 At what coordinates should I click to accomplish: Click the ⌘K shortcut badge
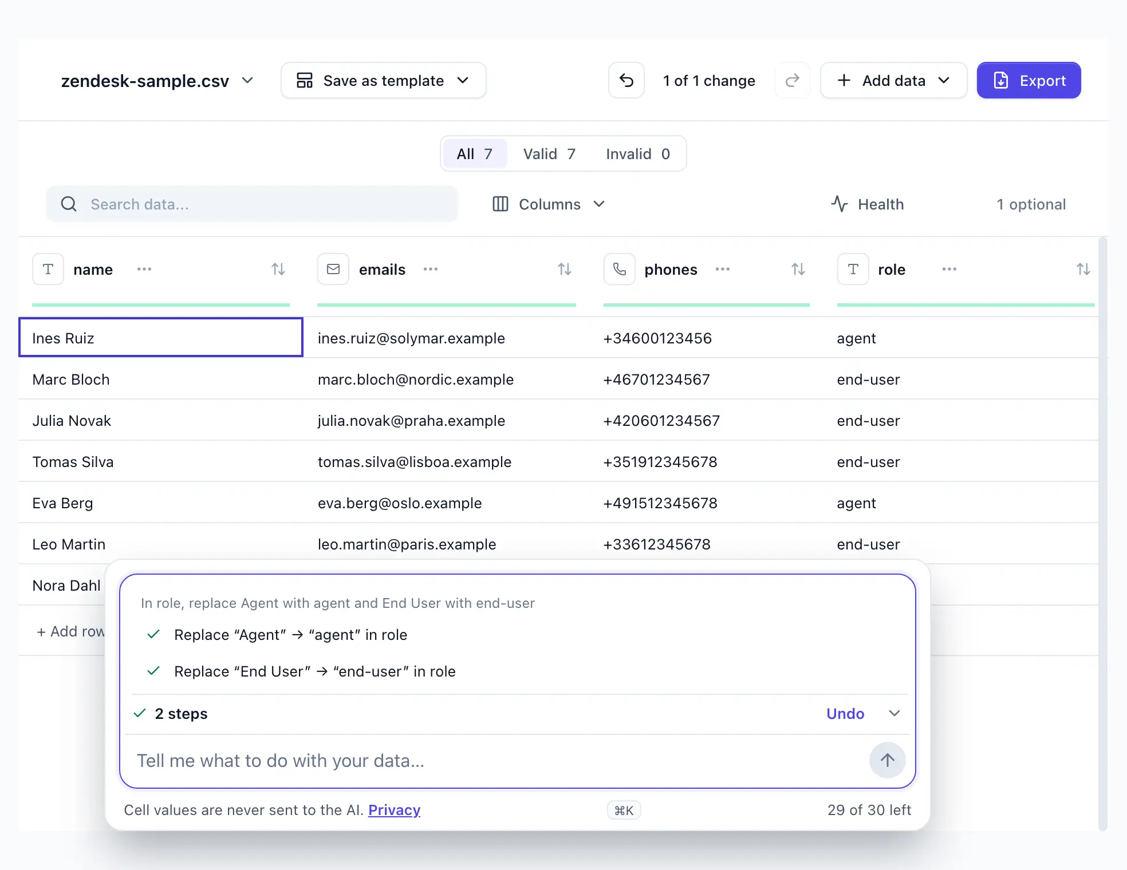pos(624,810)
